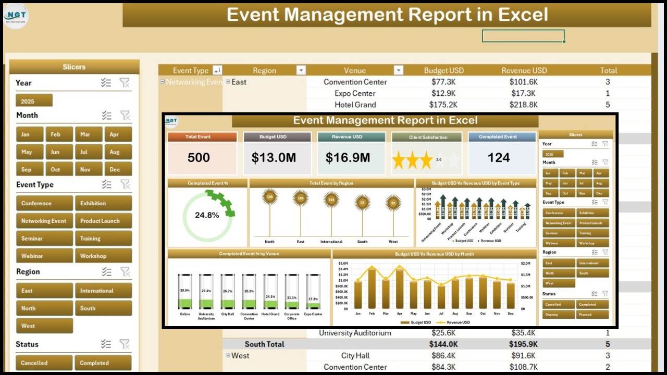Filter Region by East
This screenshot has width=667, height=375.
point(44,291)
